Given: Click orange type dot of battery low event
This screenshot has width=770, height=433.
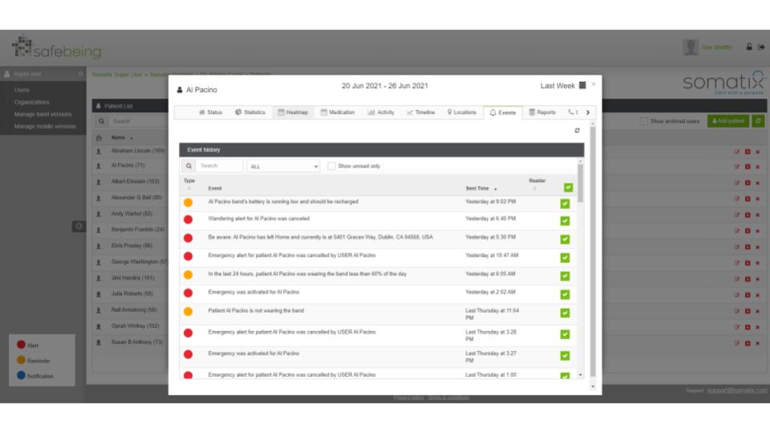Looking at the screenshot, I should (x=188, y=202).
